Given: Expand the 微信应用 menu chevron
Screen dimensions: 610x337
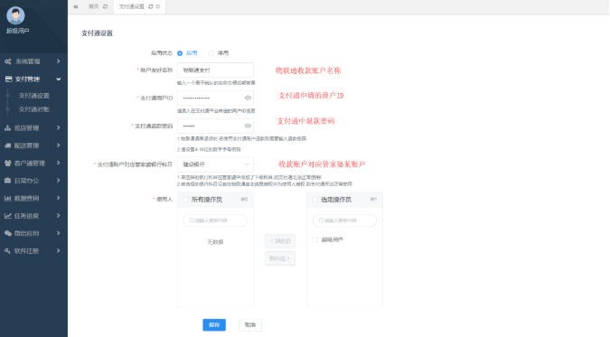Looking at the screenshot, I should tap(59, 233).
